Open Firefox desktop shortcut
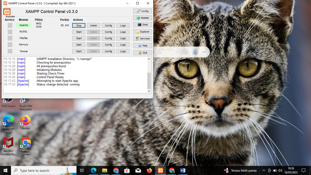This screenshot has height=175, width=311. [25, 122]
